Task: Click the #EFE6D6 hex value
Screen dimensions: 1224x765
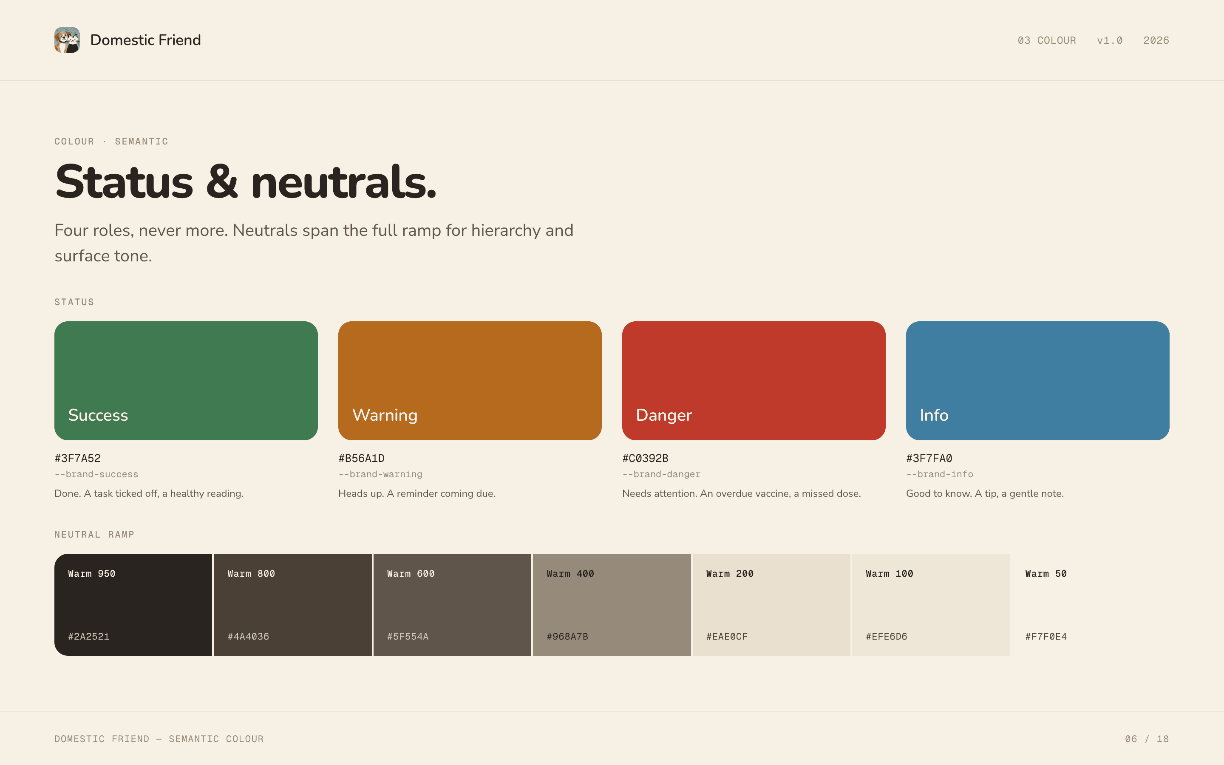Action: tap(887, 637)
